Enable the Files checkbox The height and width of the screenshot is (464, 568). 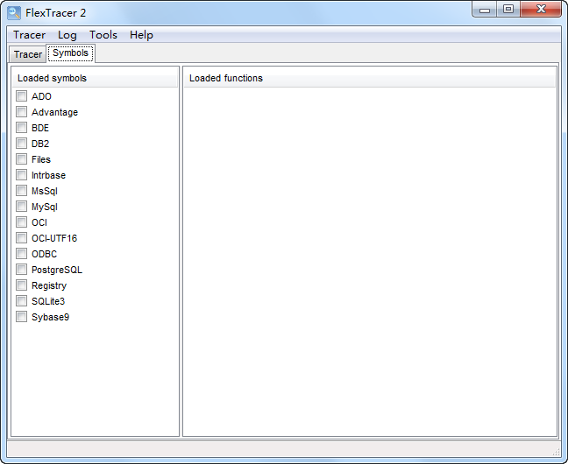[x=21, y=158]
